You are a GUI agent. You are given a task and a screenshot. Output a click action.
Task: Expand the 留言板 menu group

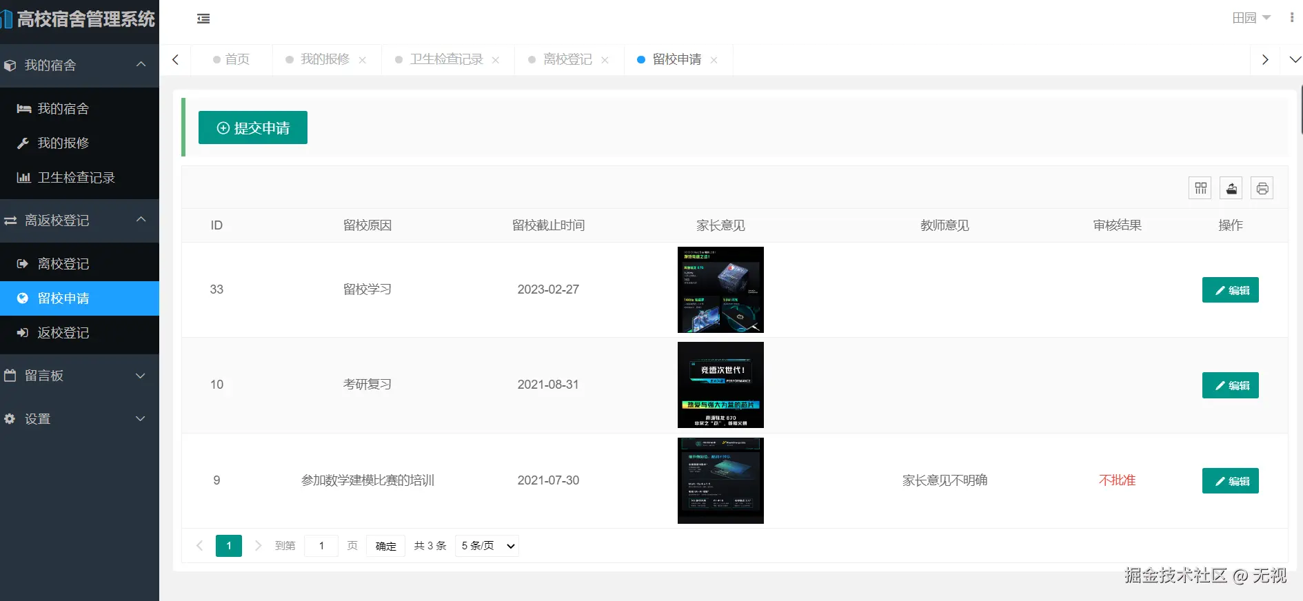79,375
